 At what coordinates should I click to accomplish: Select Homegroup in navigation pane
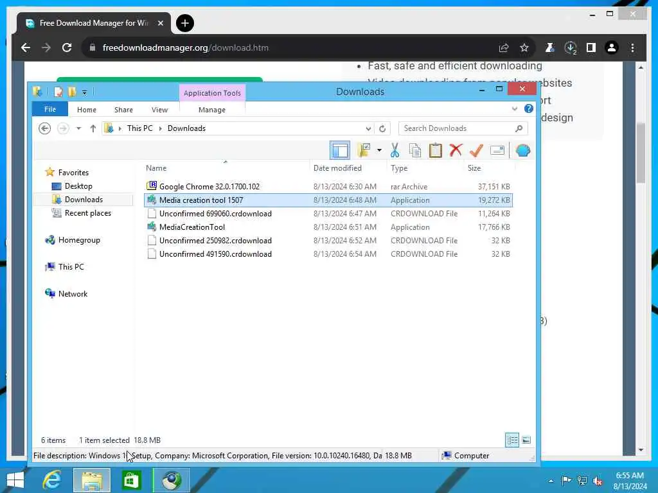point(79,240)
